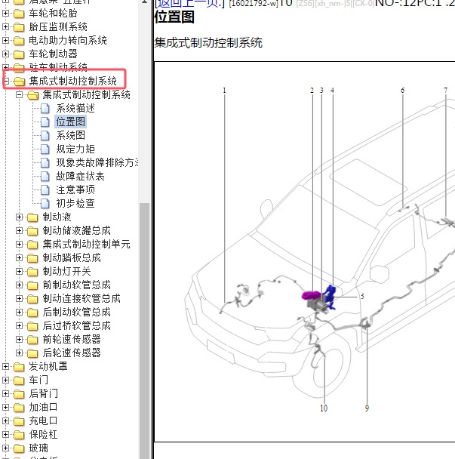
Task: Follow the 返回上一页 link
Action: click(x=189, y=4)
